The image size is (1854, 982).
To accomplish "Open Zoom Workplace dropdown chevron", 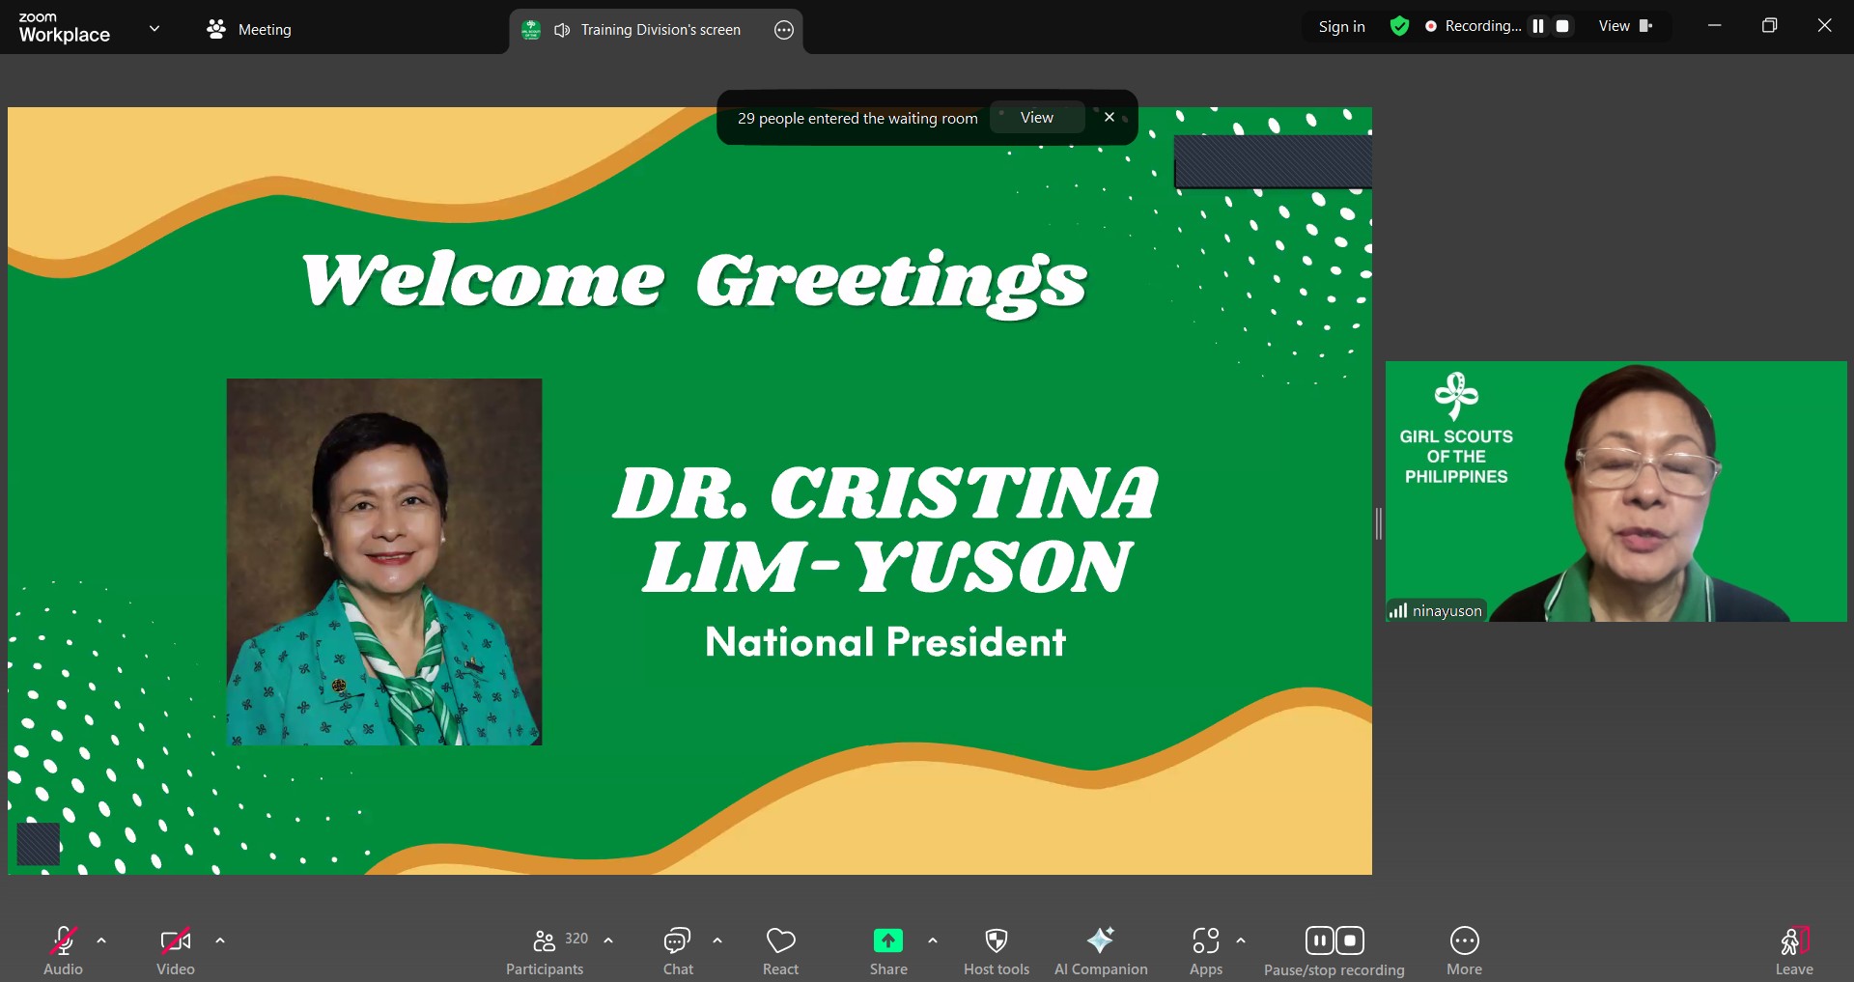I will point(154,28).
